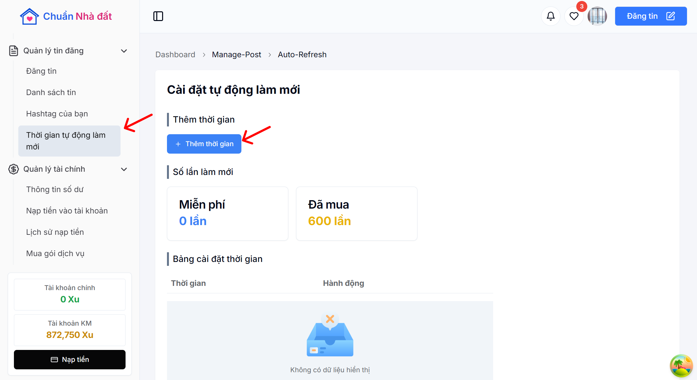The height and width of the screenshot is (380, 697).
Task: Open Mua gói dịch vụ
Action: tap(55, 254)
